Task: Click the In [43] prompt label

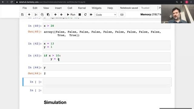Action: [x=35, y=56]
